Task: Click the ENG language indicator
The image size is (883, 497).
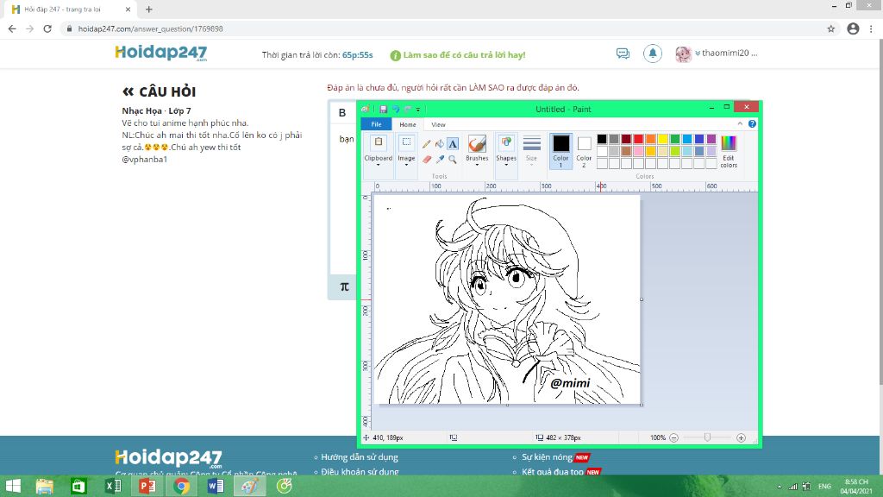Action: [824, 487]
